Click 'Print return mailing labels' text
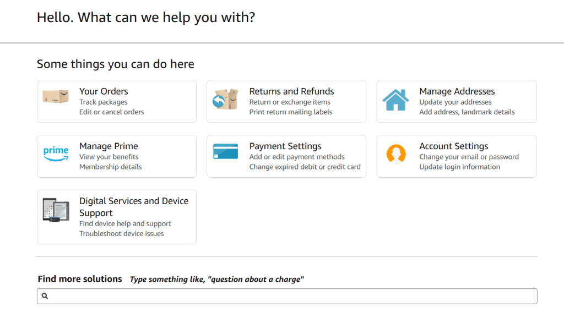This screenshot has height=312, width=564. (291, 112)
